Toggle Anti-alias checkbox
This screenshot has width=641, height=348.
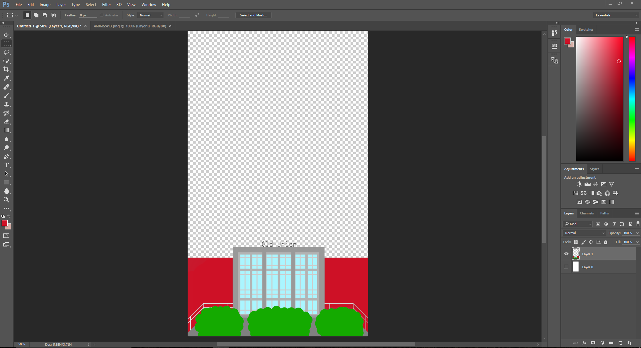(102, 15)
